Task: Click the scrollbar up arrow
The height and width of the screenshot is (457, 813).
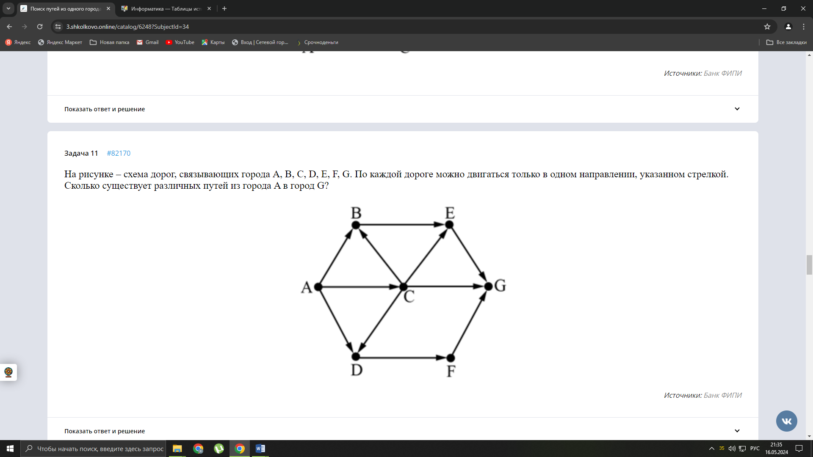Action: (x=810, y=55)
